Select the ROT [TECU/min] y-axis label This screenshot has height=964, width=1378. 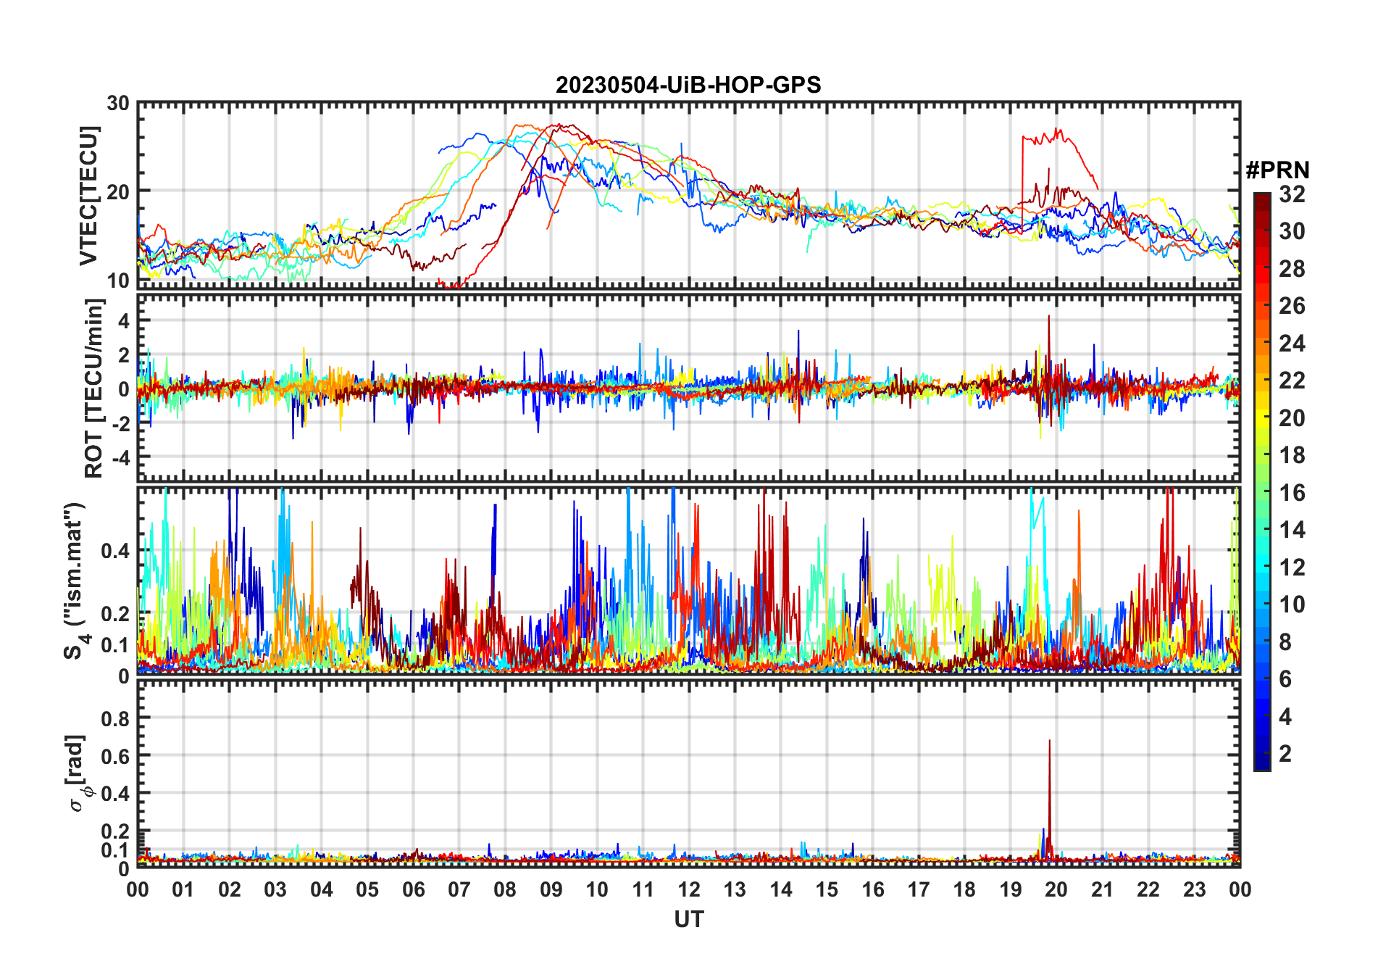94,388
